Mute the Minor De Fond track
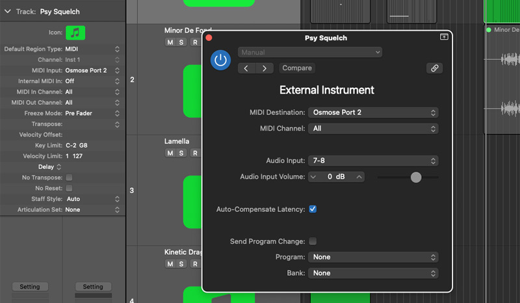Image resolution: width=520 pixels, height=303 pixels. [170, 42]
